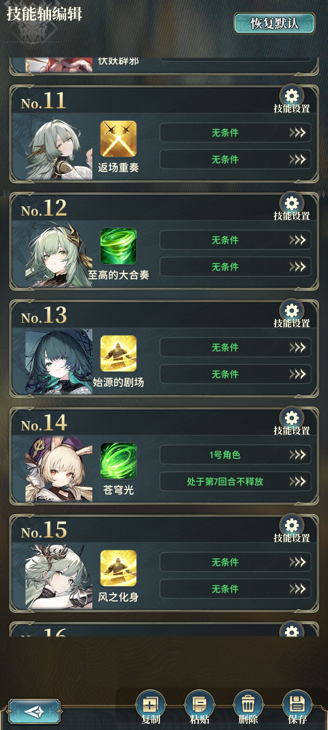Select the No.14 rabbit-eared character portrait
The image size is (328, 730).
[59, 469]
